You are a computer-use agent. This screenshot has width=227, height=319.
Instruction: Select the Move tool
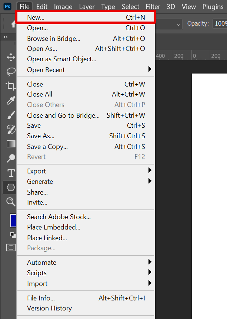pos(11,57)
